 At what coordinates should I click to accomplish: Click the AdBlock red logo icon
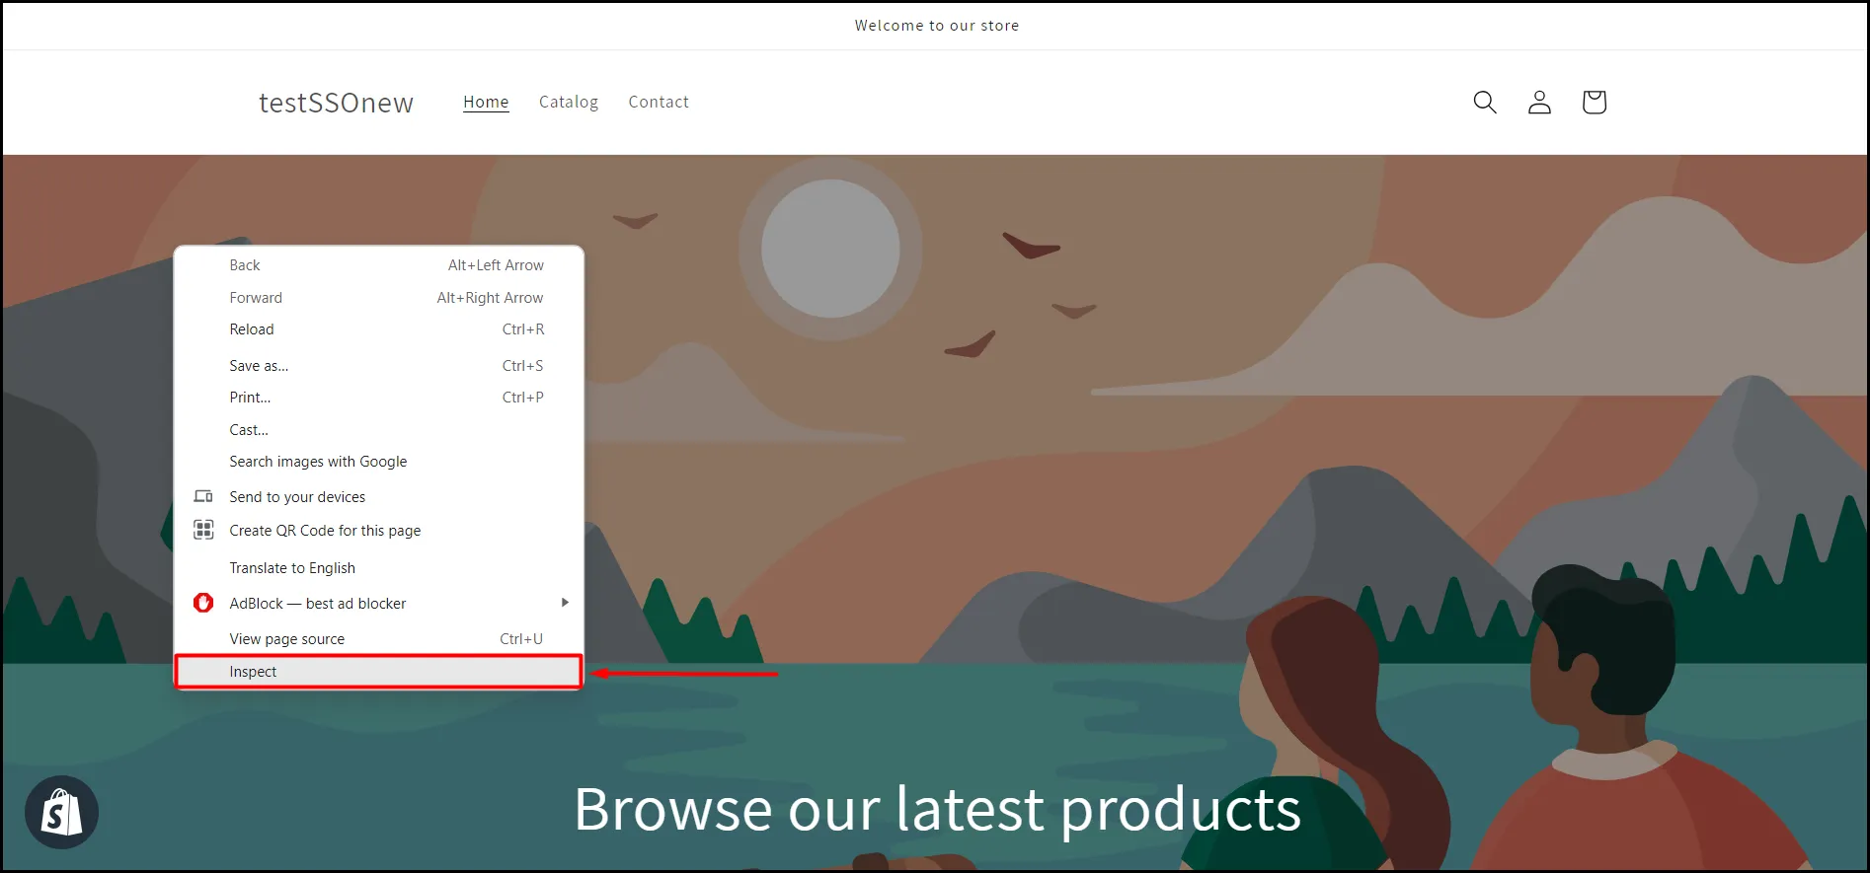[203, 603]
